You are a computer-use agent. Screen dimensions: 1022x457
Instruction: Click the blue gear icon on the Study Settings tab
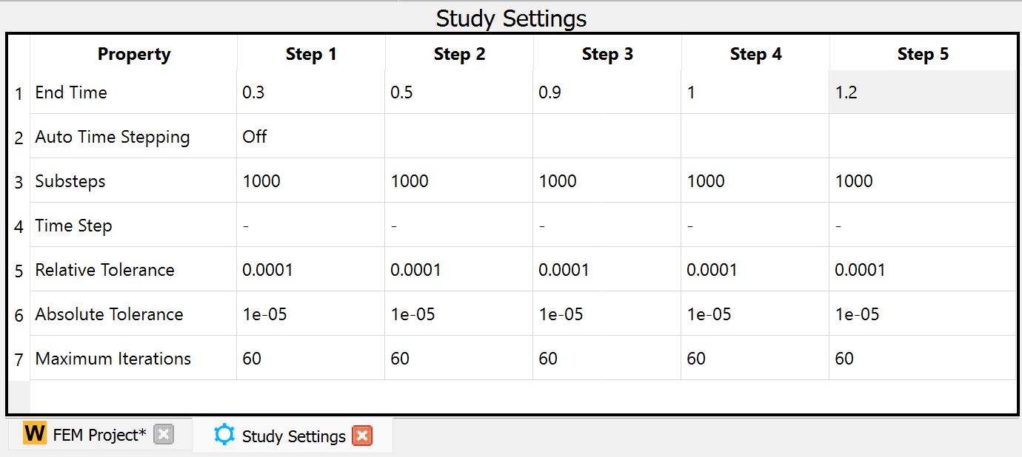point(224,435)
